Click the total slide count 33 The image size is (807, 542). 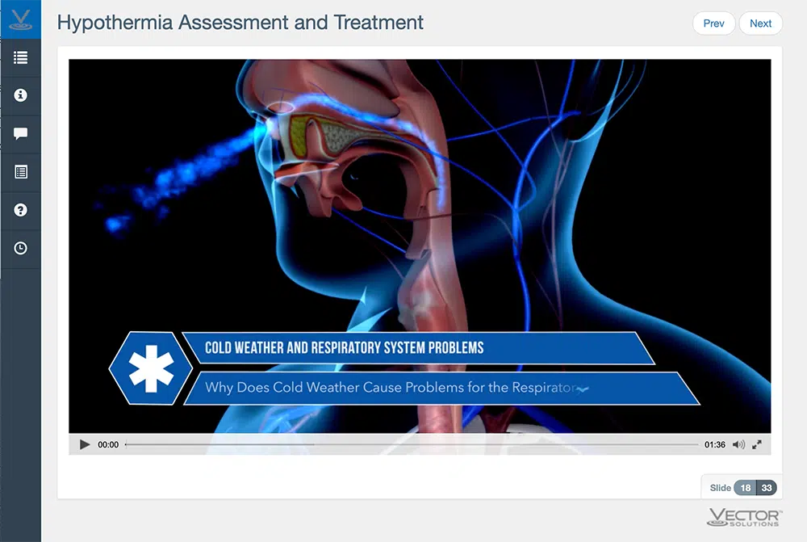[x=767, y=488]
